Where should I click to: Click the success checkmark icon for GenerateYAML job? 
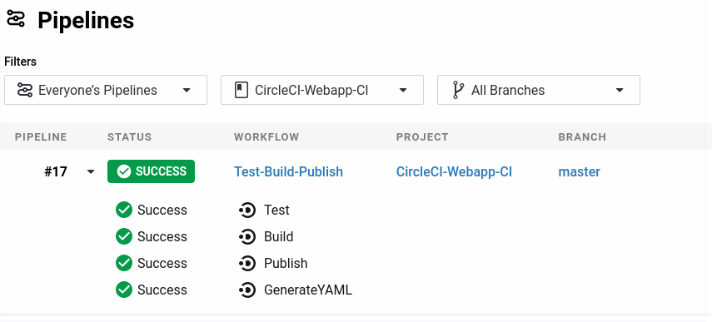(x=124, y=290)
